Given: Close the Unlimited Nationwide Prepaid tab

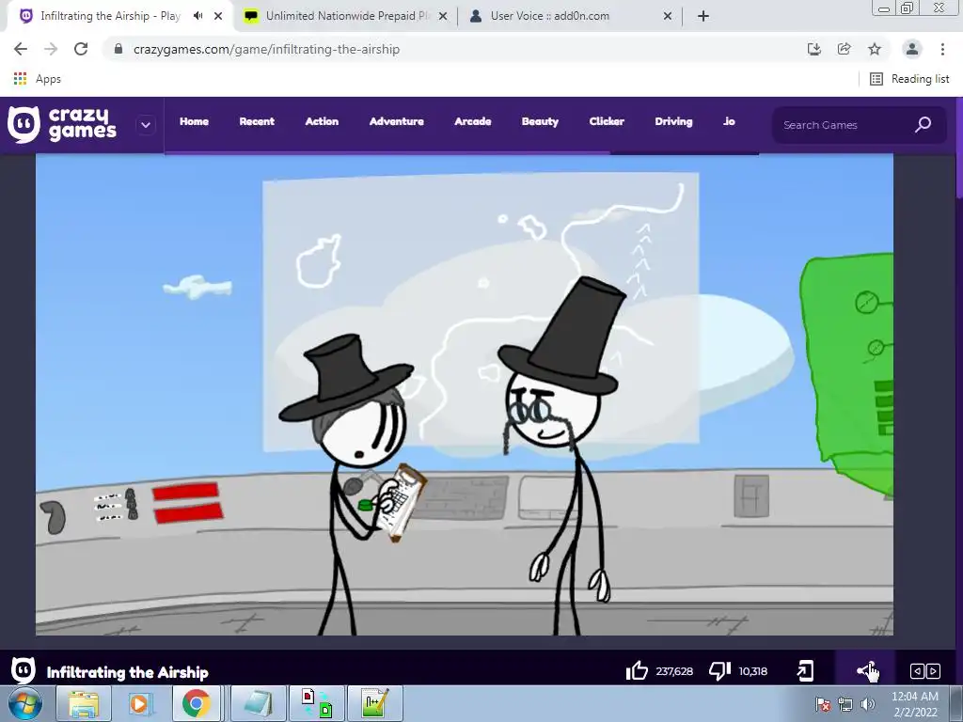Looking at the screenshot, I should click(443, 16).
